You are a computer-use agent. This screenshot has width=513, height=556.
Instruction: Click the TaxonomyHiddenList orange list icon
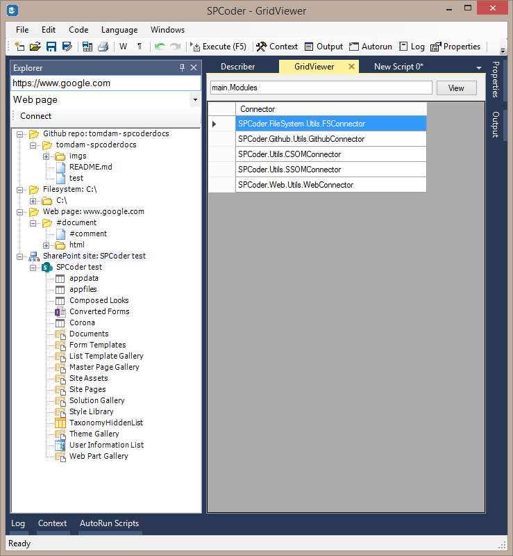pos(60,423)
